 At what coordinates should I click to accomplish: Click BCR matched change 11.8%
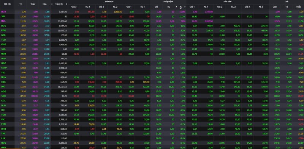pyautogui.click(x=183, y=12)
